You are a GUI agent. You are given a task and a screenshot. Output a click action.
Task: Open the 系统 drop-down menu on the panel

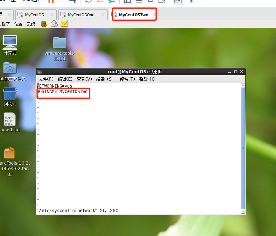31,24
